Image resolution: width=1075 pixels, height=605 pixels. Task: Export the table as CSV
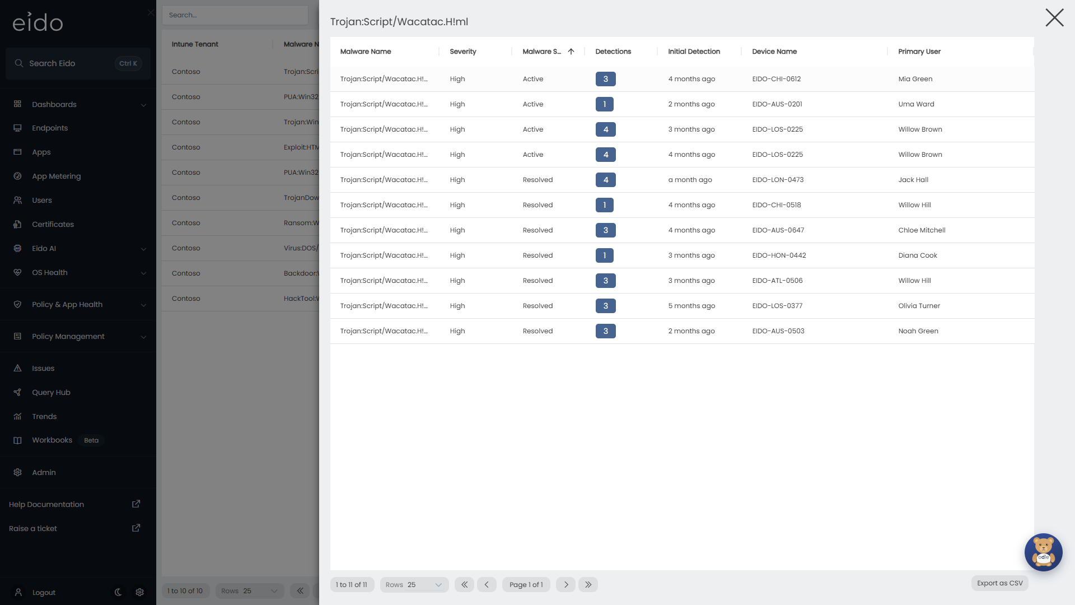[1000, 583]
